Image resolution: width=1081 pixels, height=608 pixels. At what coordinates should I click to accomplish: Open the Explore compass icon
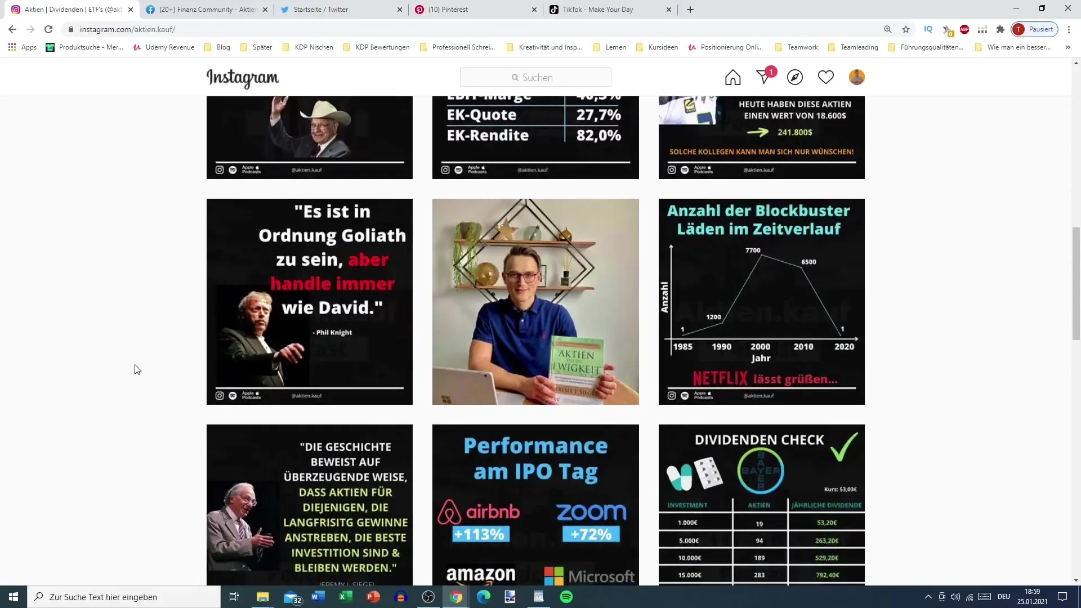point(795,77)
